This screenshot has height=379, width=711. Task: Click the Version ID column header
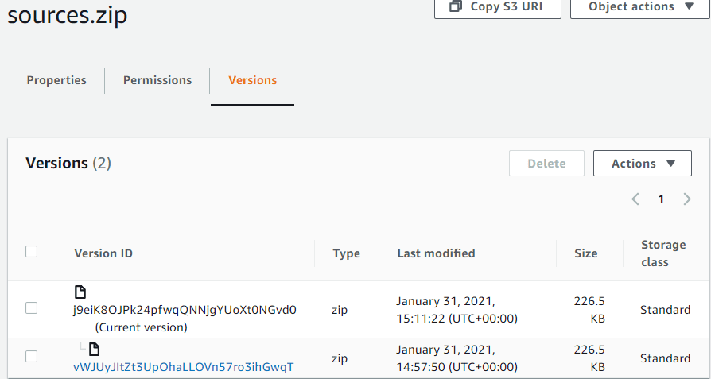(103, 253)
